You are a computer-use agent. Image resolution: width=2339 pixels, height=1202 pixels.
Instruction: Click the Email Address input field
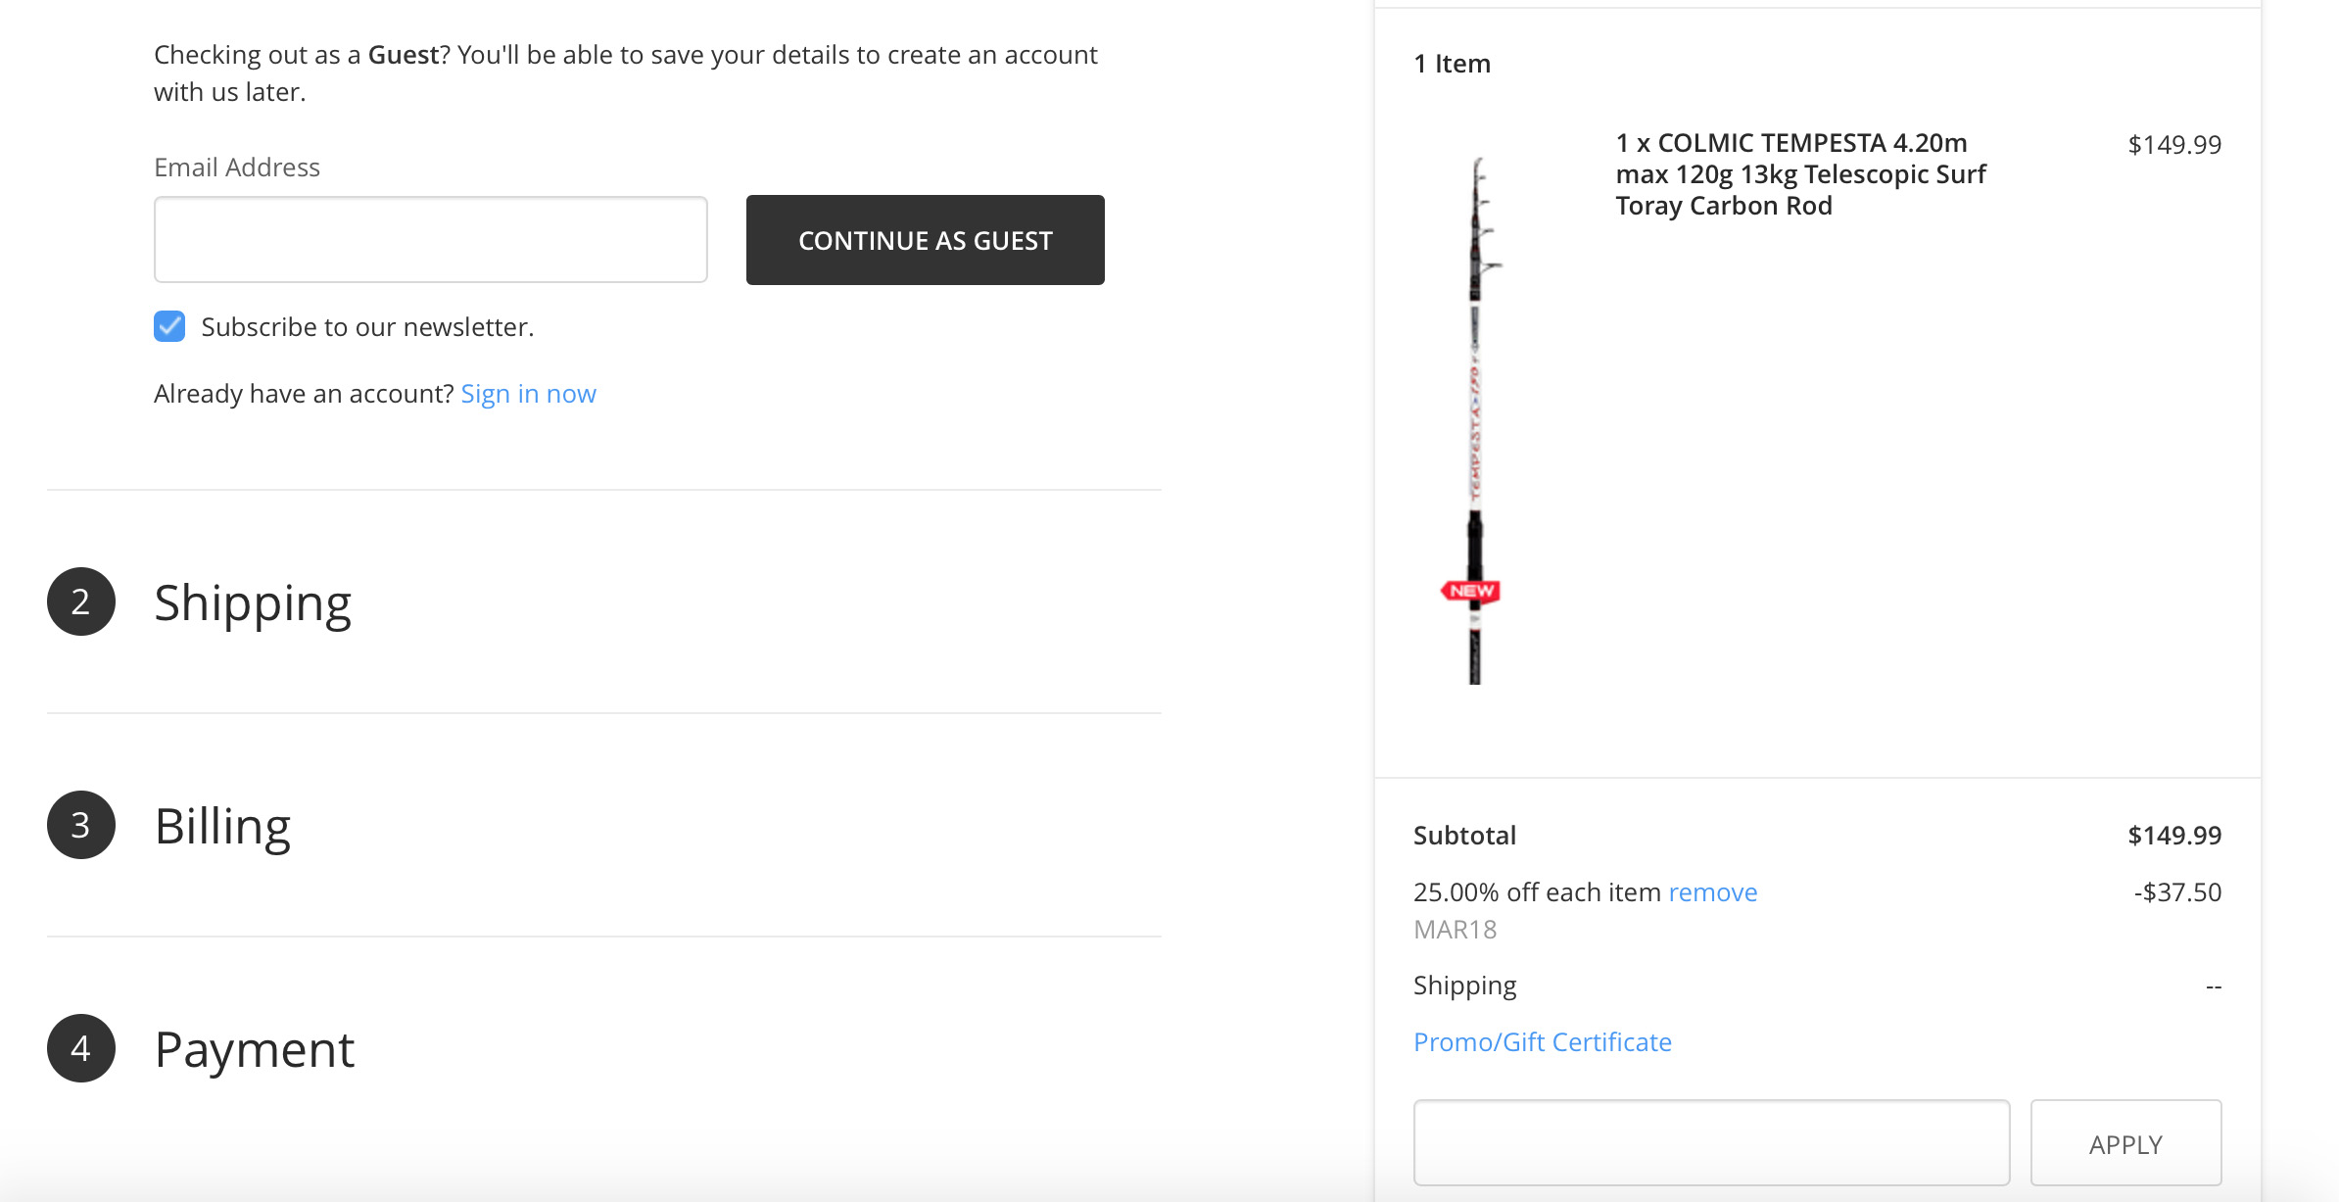tap(430, 240)
